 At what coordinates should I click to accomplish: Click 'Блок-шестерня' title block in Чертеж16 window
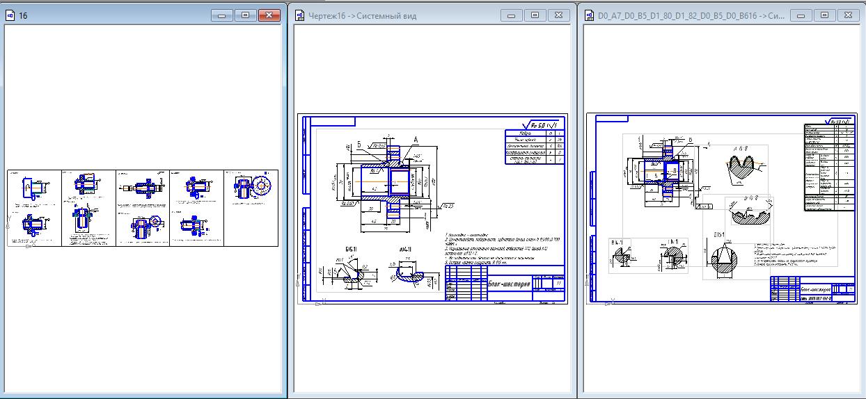(x=508, y=284)
